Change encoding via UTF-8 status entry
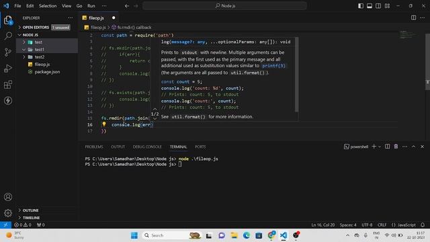The width and height of the screenshot is (430, 242). click(x=367, y=225)
